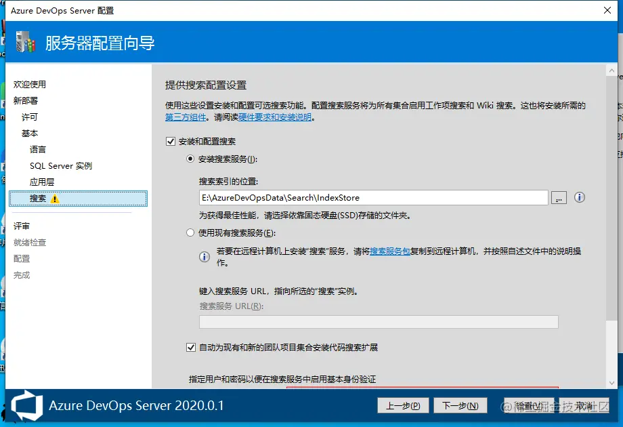Open the 硬件要求和安装说明 link
The width and height of the screenshot is (623, 427).
click(x=275, y=117)
